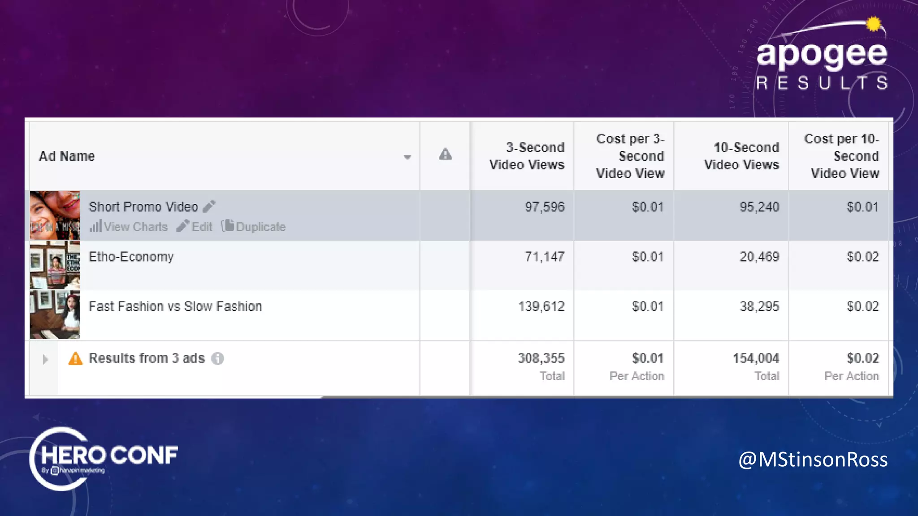This screenshot has height=516, width=918.
Task: Expand the Results from 3 ads row
Action: [x=45, y=359]
